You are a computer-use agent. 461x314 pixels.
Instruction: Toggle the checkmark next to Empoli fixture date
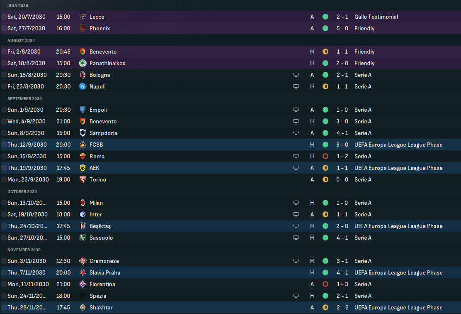tap(4, 110)
